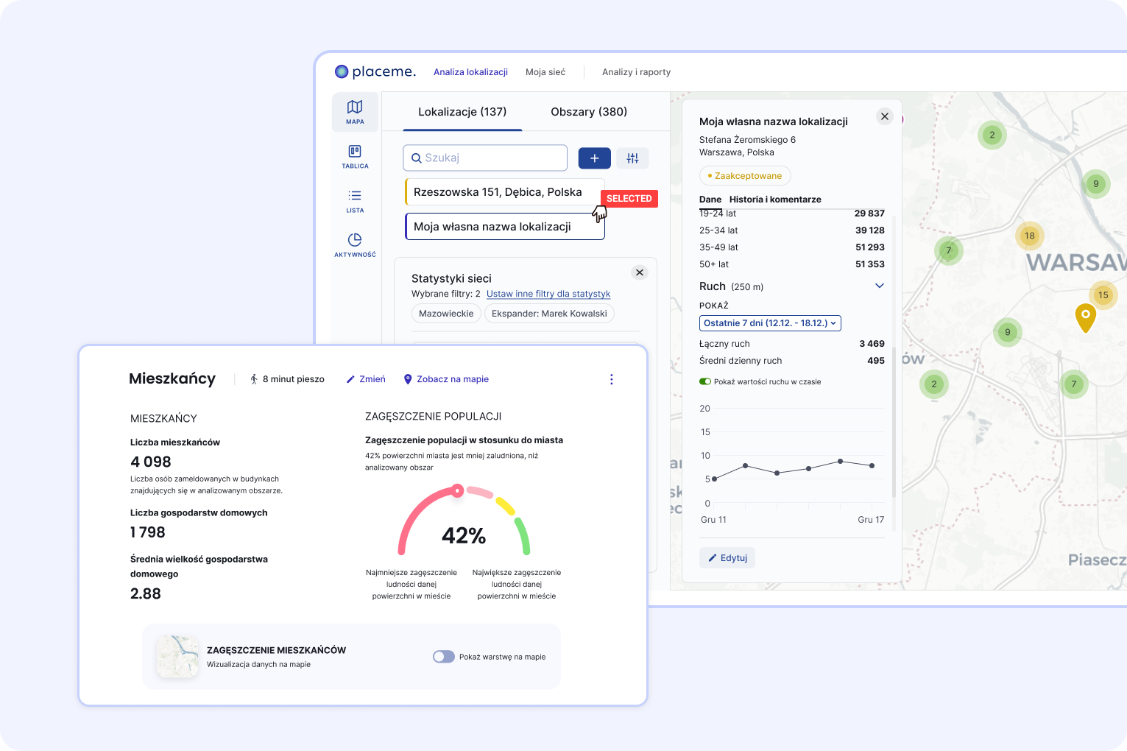This screenshot has height=751, width=1127.
Task: Click the Szukaj search field
Action: click(x=485, y=158)
